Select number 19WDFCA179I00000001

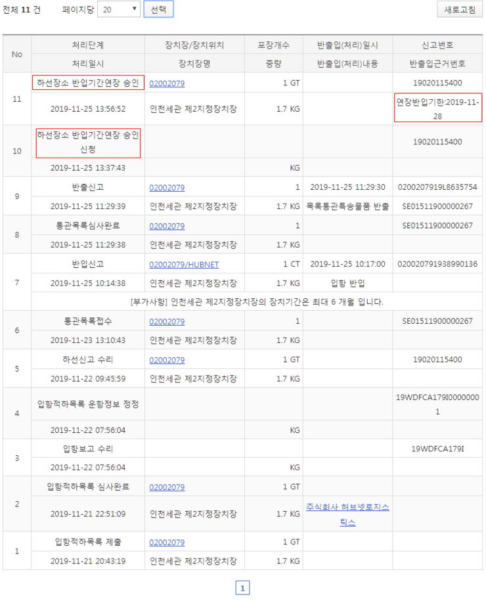click(437, 405)
